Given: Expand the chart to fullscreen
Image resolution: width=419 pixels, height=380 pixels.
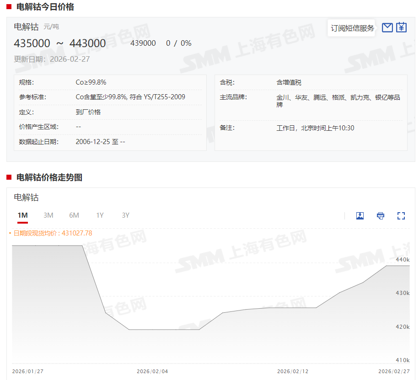Looking at the screenshot, I should [401, 216].
